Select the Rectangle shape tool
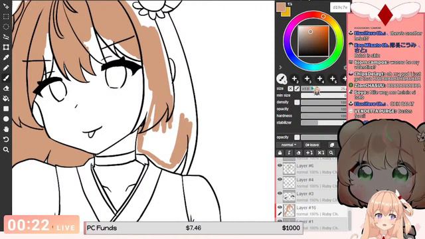425x239 pixels. [6, 109]
